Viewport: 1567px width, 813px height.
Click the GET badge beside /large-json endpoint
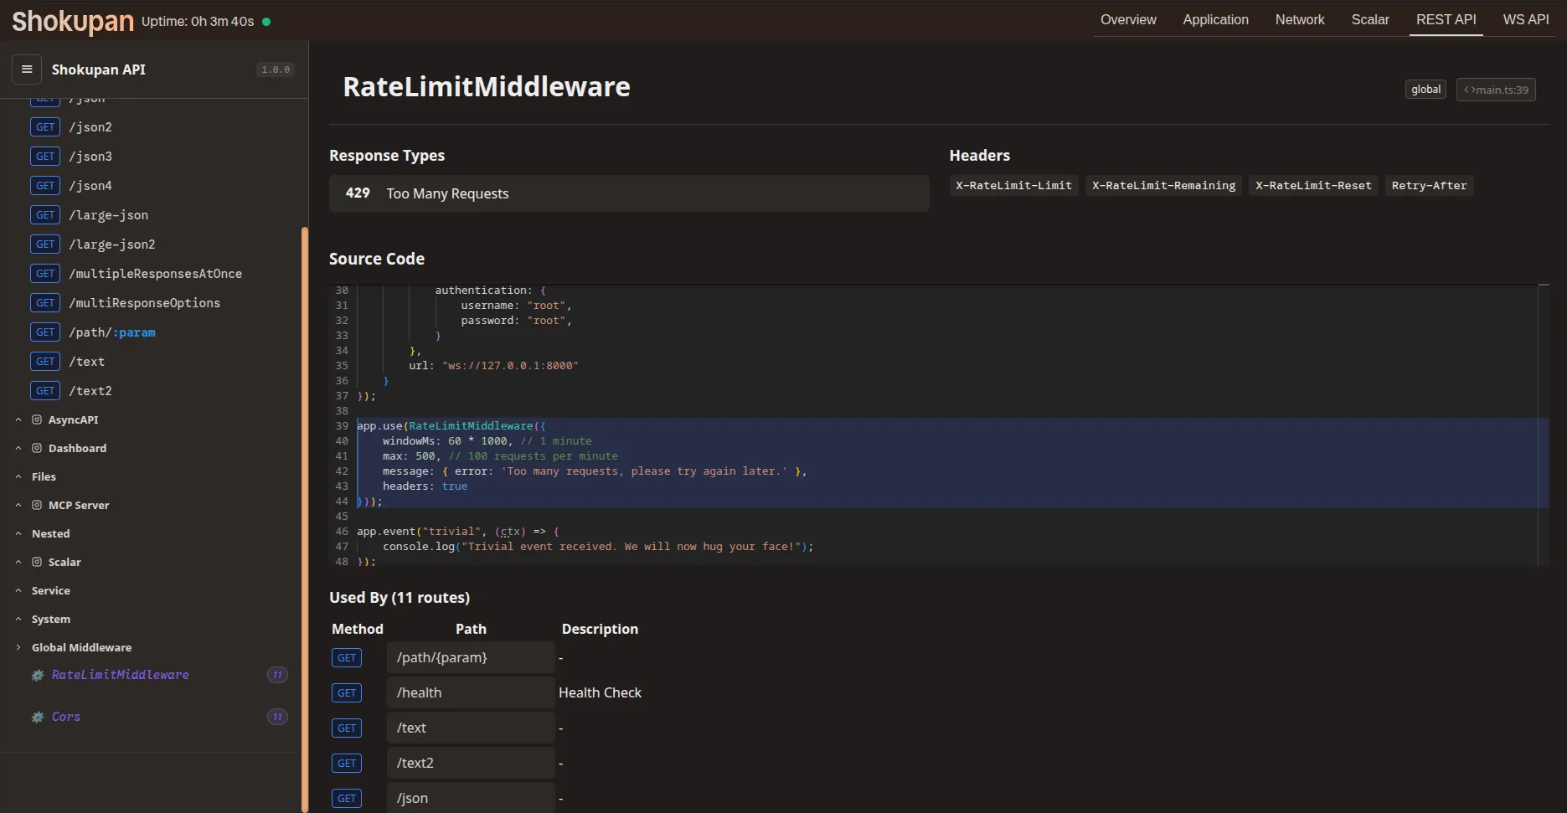click(x=45, y=214)
